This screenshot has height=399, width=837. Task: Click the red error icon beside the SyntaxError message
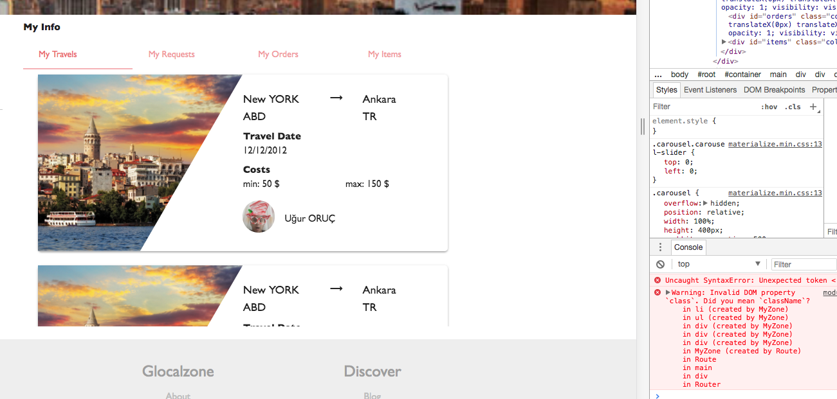point(657,279)
